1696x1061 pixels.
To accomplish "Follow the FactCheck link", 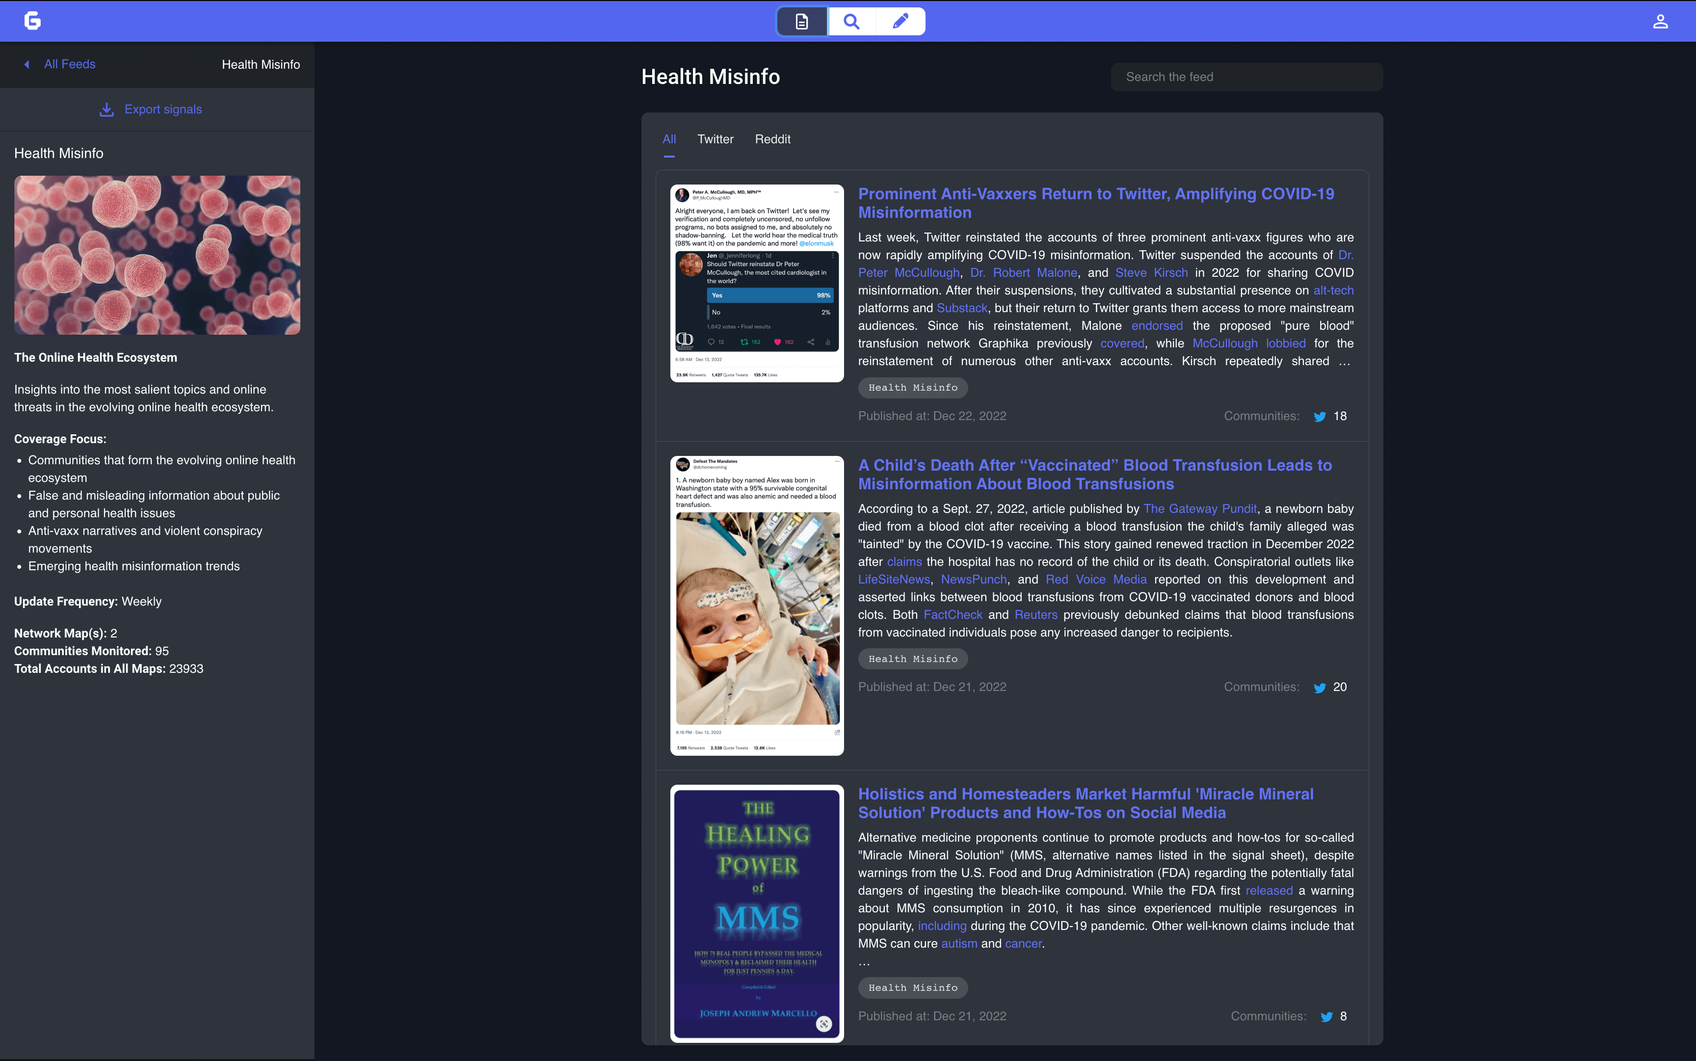I will (952, 615).
